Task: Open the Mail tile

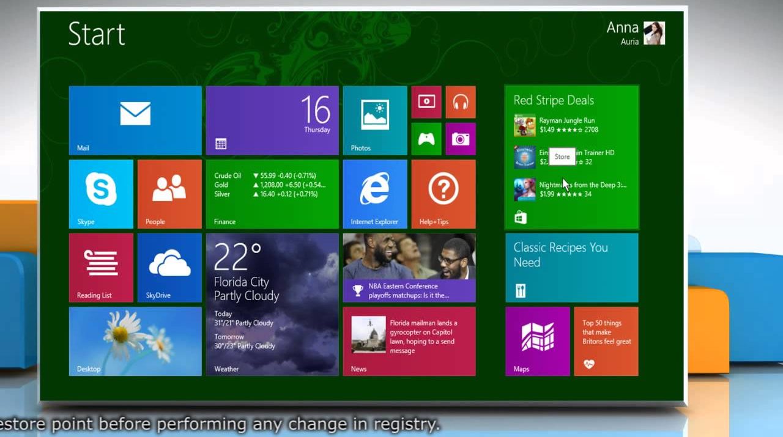Action: pyautogui.click(x=135, y=120)
